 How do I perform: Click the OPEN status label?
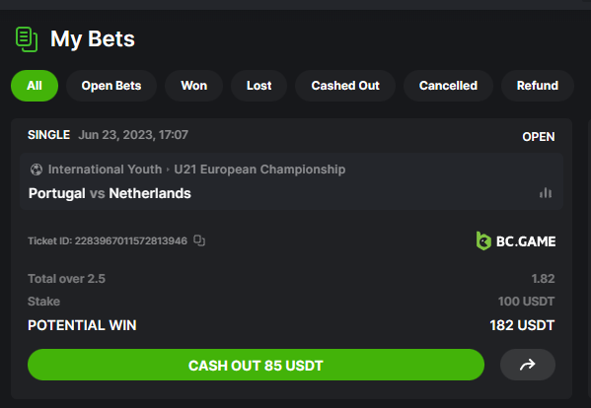tap(539, 137)
